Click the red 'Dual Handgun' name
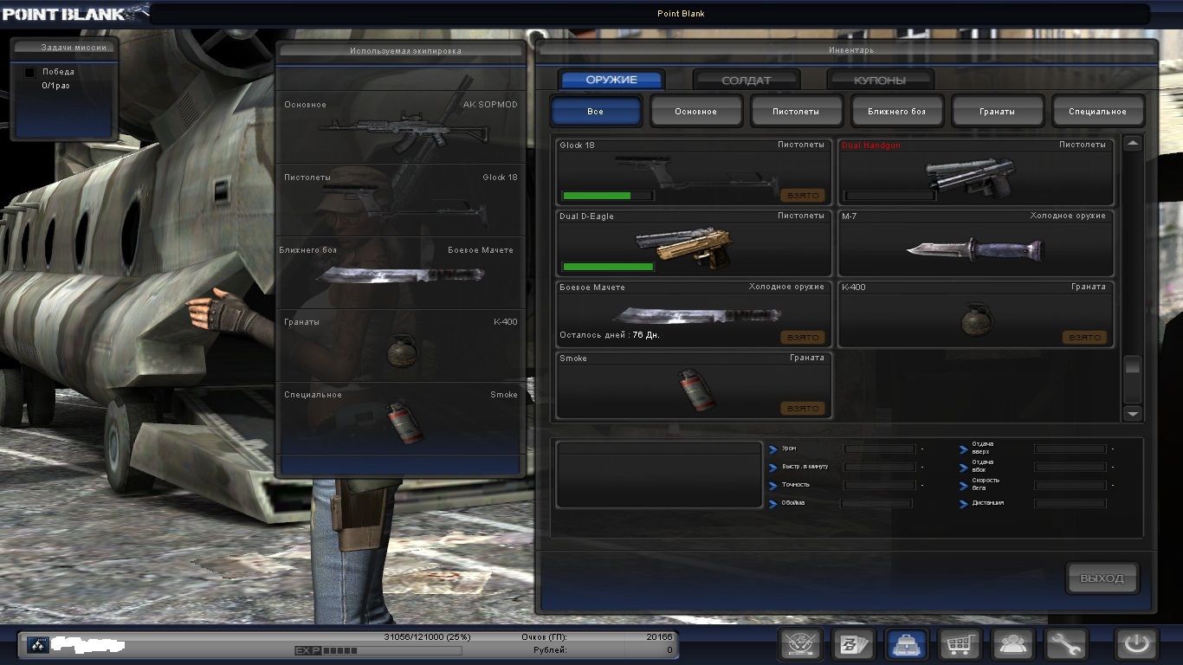This screenshot has height=665, width=1183. click(871, 145)
